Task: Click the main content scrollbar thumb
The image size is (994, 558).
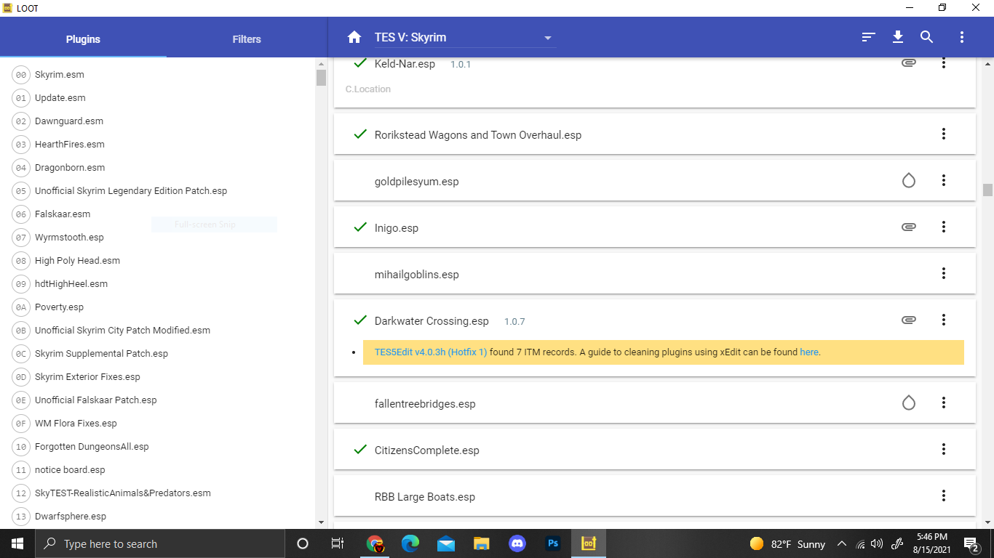Action: pyautogui.click(x=987, y=190)
